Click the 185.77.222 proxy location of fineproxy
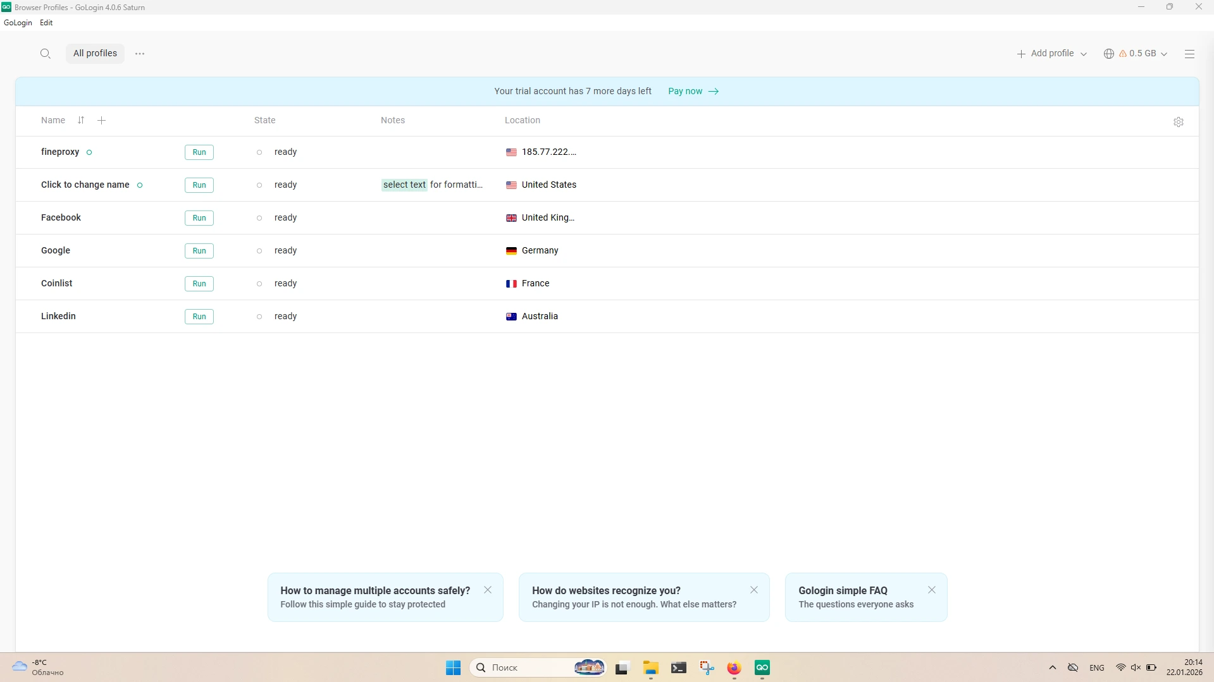 pos(549,152)
